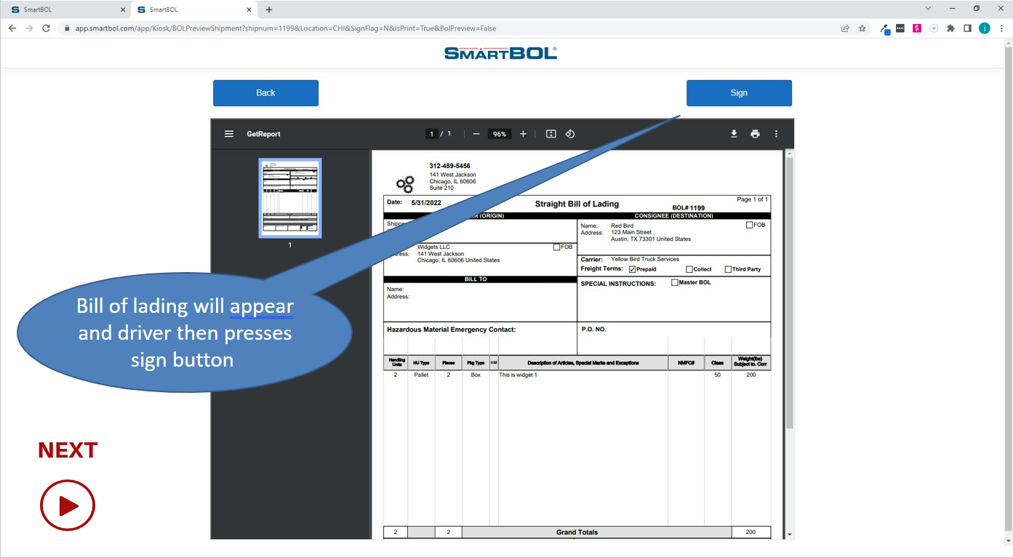The width and height of the screenshot is (1013, 558).
Task: Bookmark this page with the star icon
Action: pos(862,28)
